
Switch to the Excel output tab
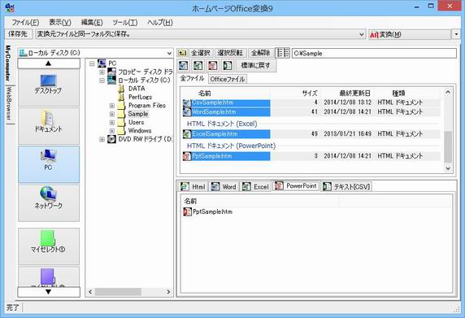pyautogui.click(x=255, y=186)
